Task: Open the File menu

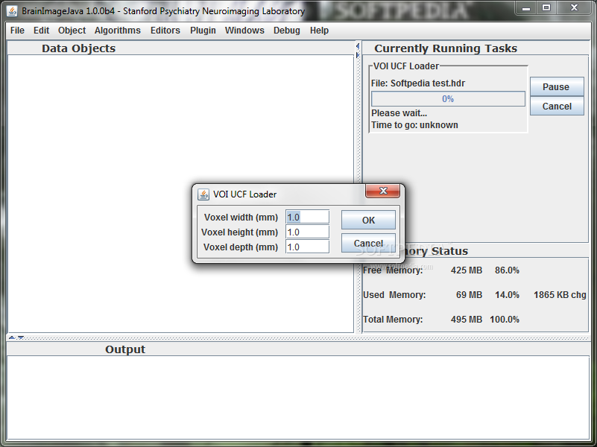Action: (x=17, y=31)
